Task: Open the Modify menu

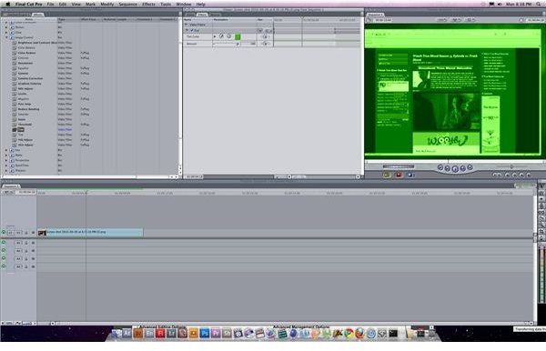Action: click(106, 5)
